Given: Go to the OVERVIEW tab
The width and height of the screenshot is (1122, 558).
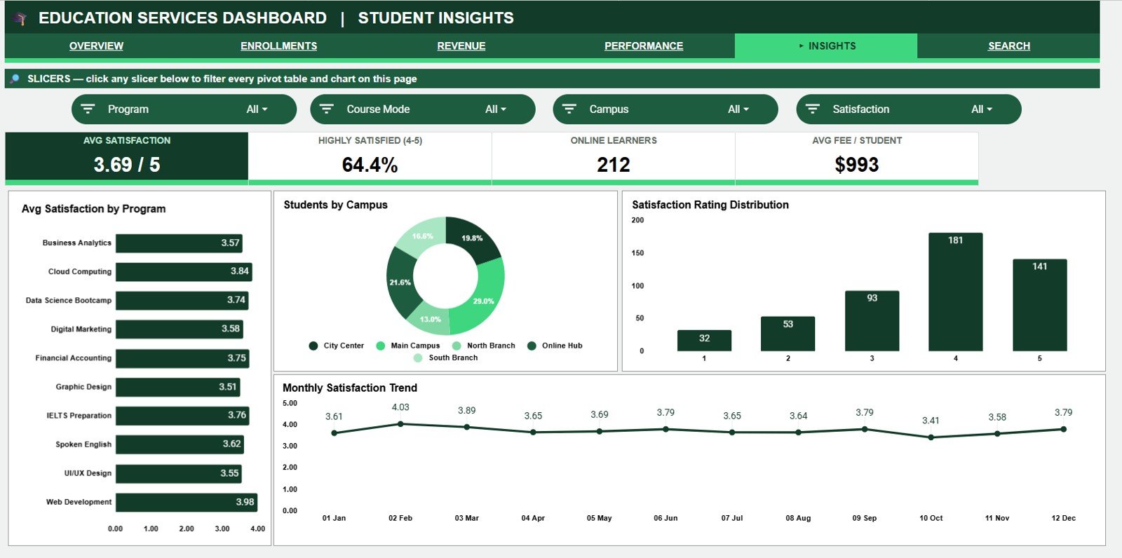Looking at the screenshot, I should click(x=96, y=46).
